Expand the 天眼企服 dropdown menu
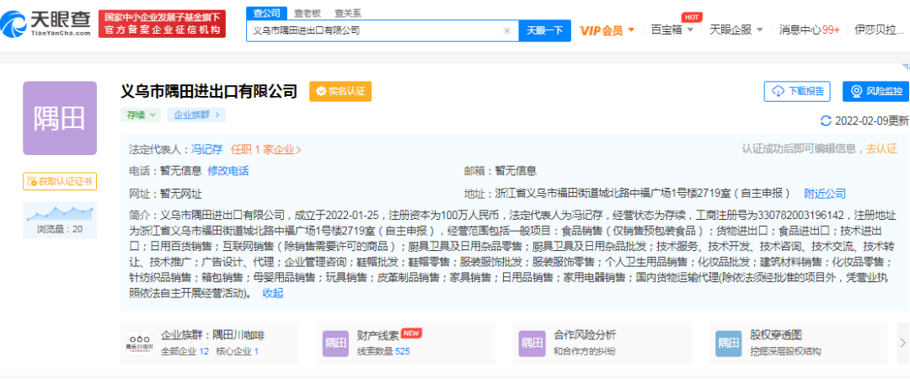This screenshot has height=379, width=910. [736, 29]
